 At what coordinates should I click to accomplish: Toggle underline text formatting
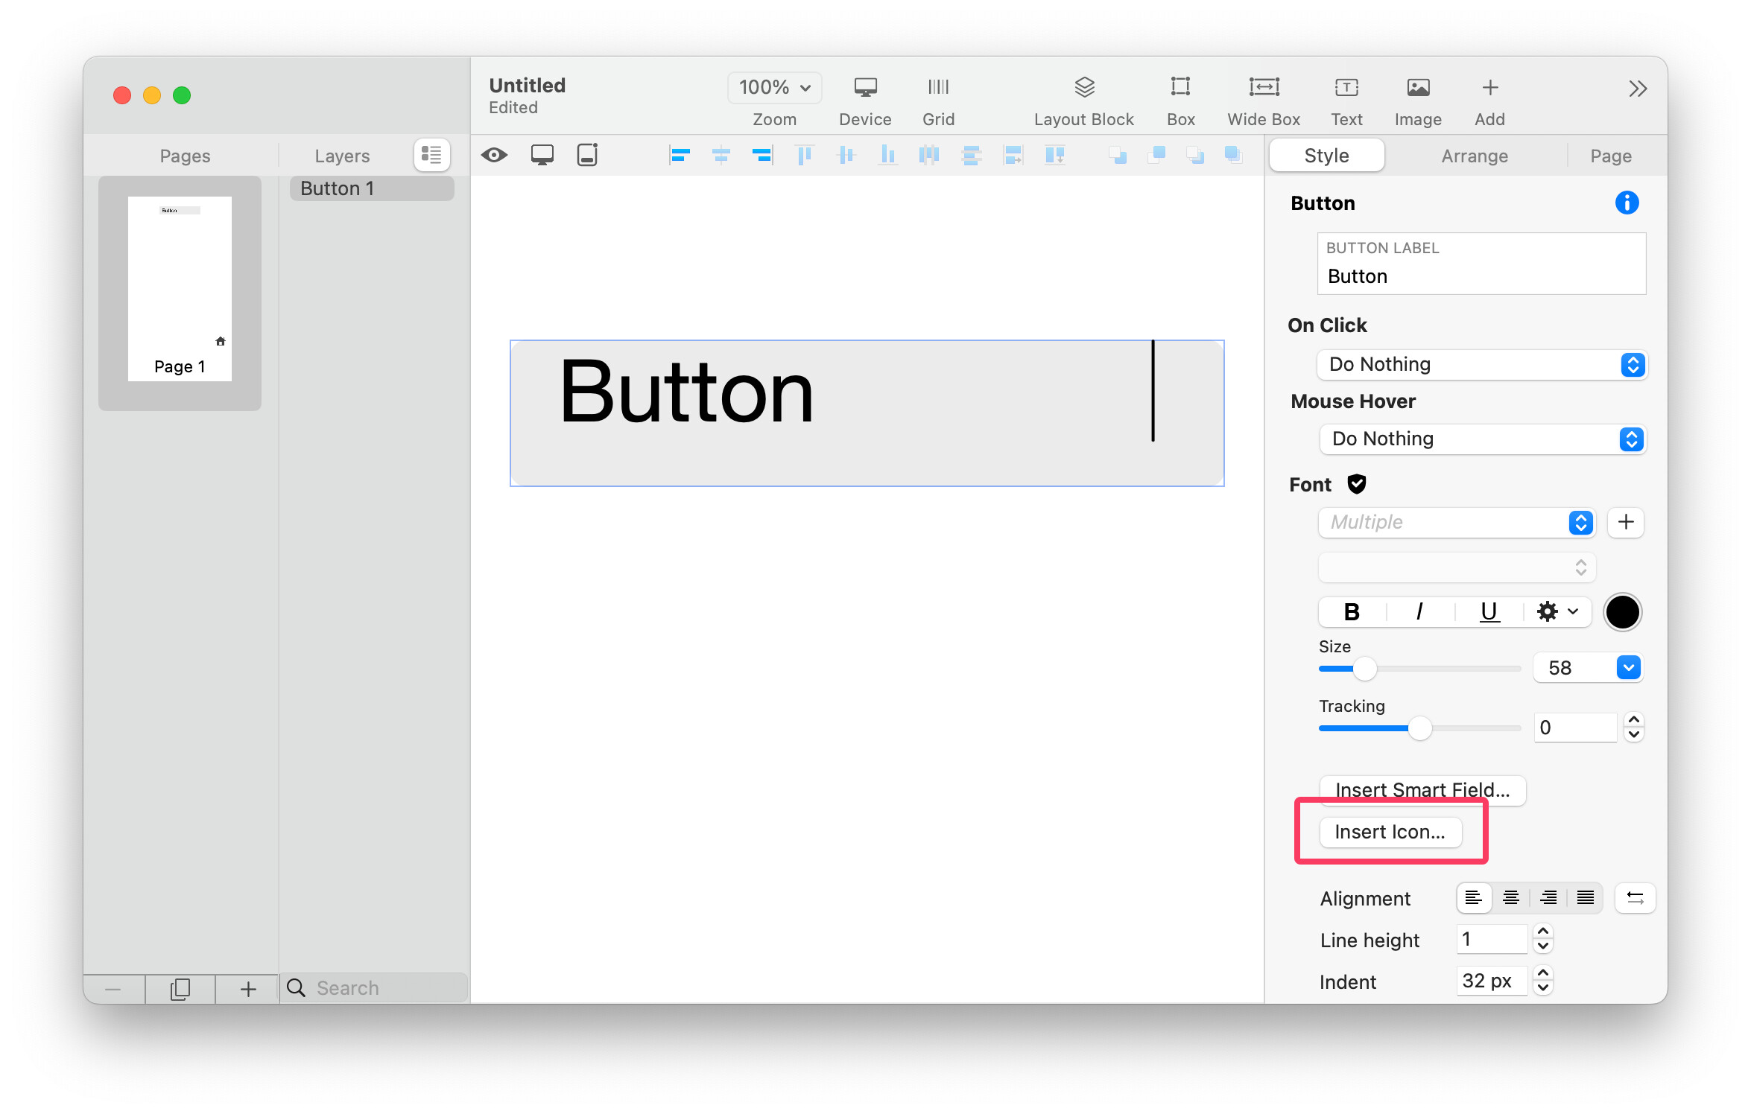1488,612
